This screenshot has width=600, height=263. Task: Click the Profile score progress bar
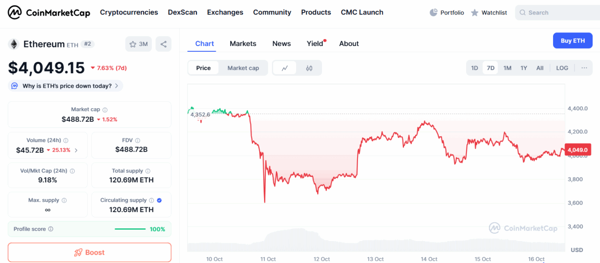(130, 229)
